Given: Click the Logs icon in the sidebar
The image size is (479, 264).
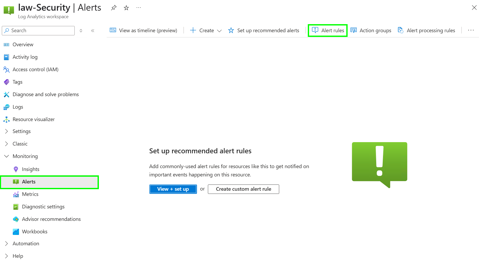Looking at the screenshot, I should coord(7,107).
